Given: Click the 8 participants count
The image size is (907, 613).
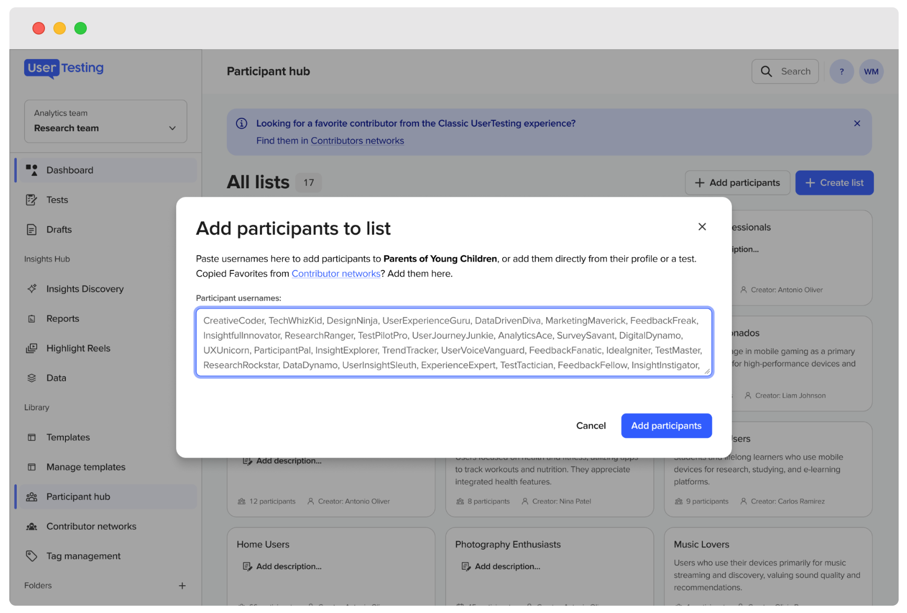Looking at the screenshot, I should point(483,501).
